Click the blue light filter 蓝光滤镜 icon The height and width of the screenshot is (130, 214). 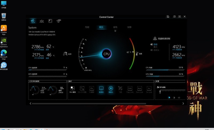click(x=158, y=87)
